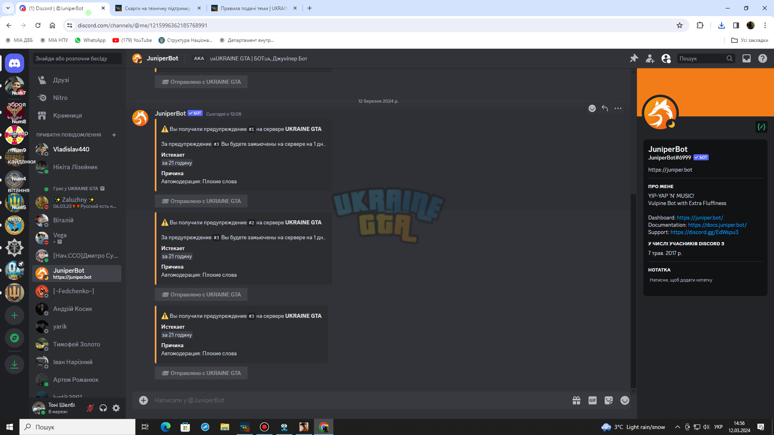
Task: Open conversation with Zaluzhny
Action: 77,203
